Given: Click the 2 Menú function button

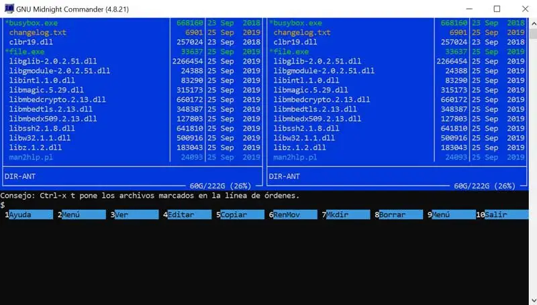Looking at the screenshot, I should click(x=81, y=215).
